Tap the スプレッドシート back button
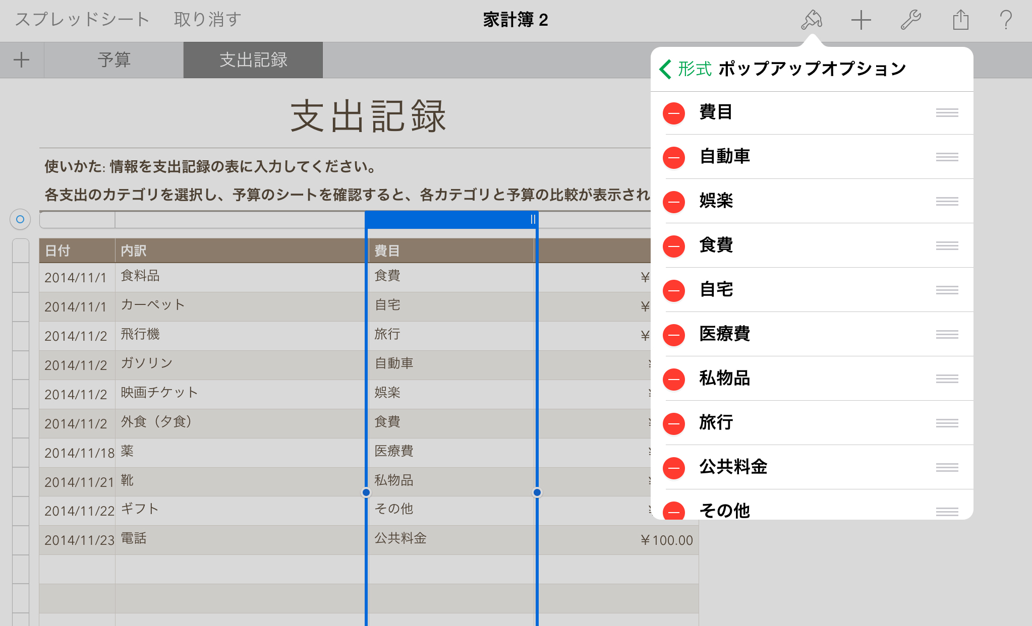 tap(82, 20)
